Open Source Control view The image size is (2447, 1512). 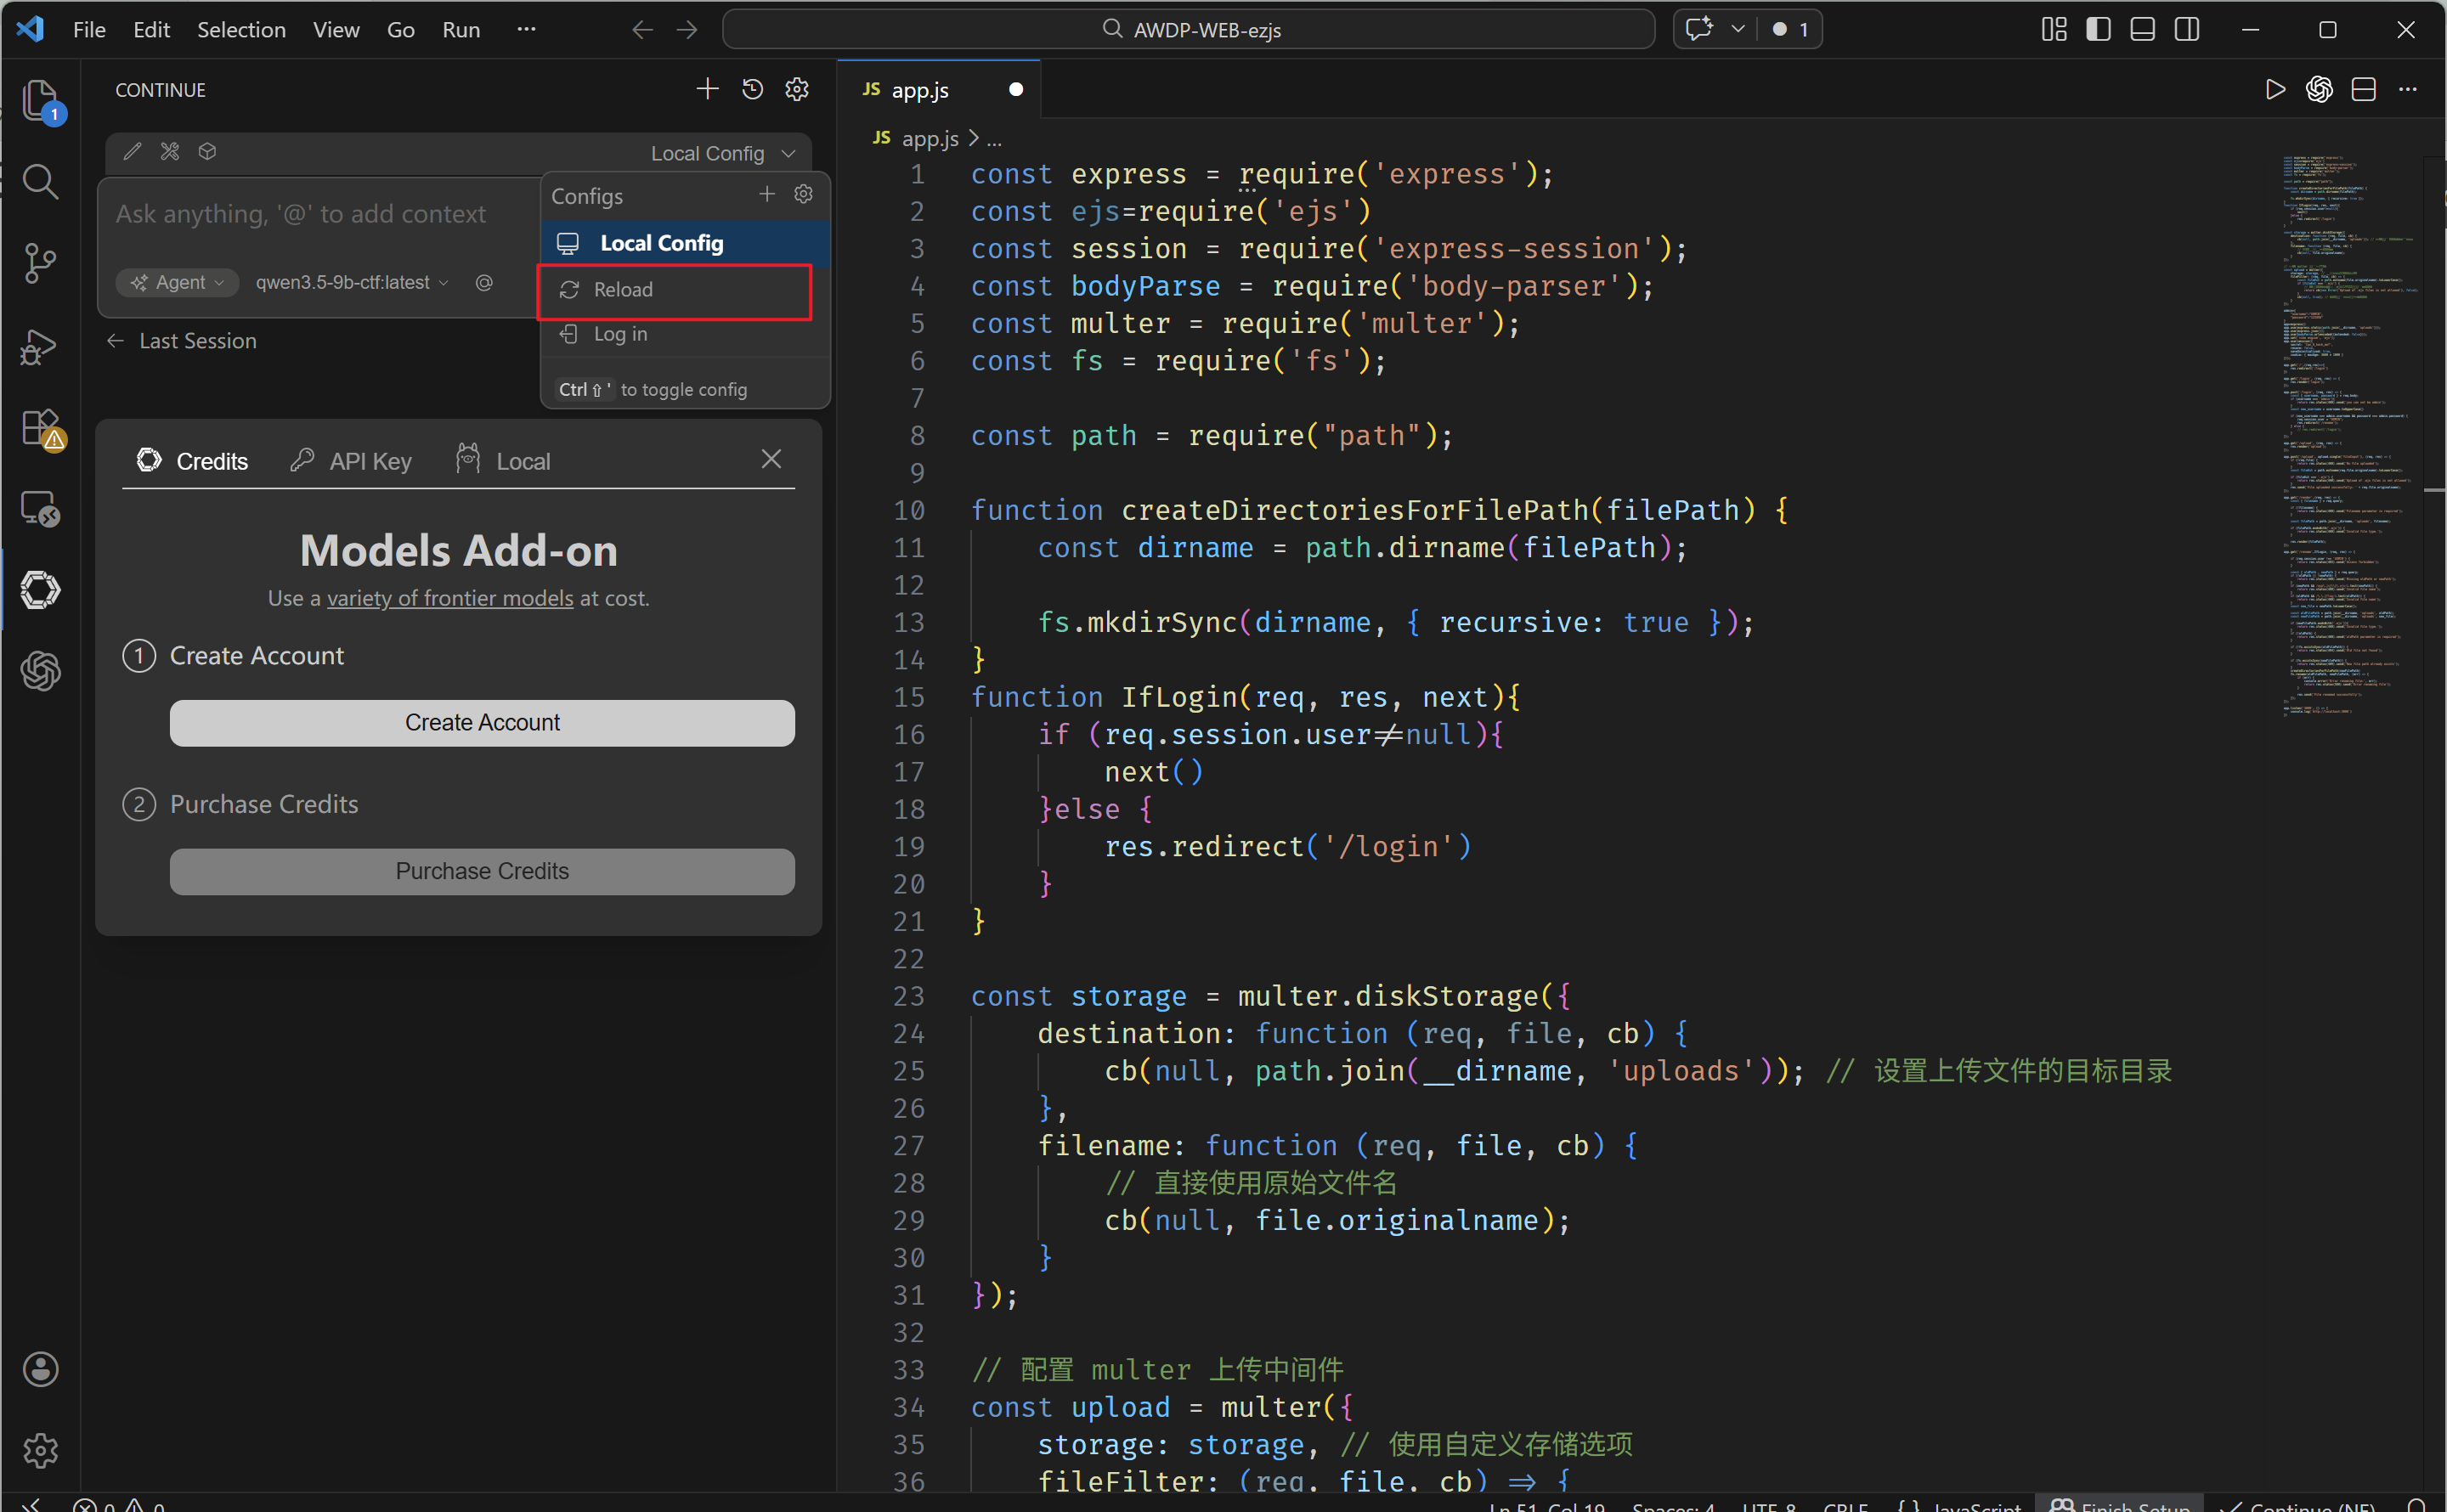[x=40, y=263]
